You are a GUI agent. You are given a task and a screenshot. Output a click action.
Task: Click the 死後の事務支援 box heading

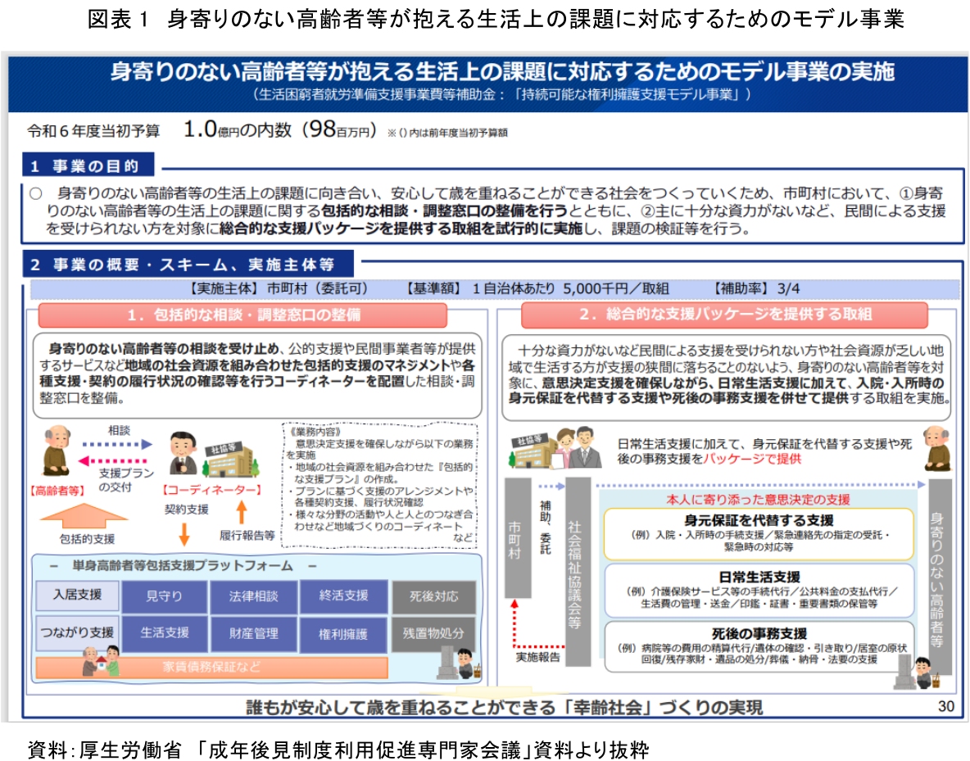click(759, 633)
